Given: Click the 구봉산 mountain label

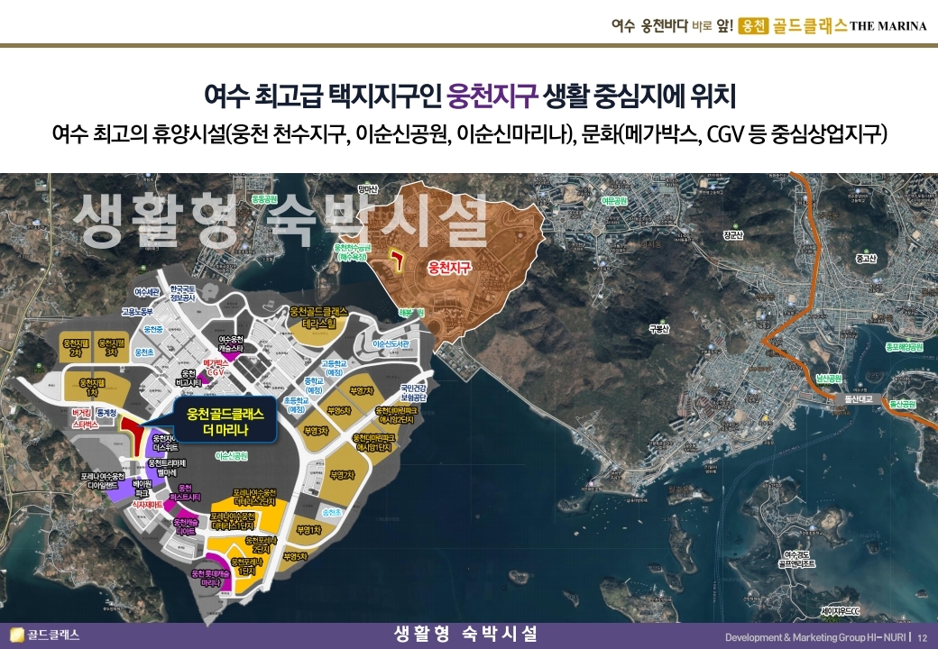Looking at the screenshot, I should [658, 329].
